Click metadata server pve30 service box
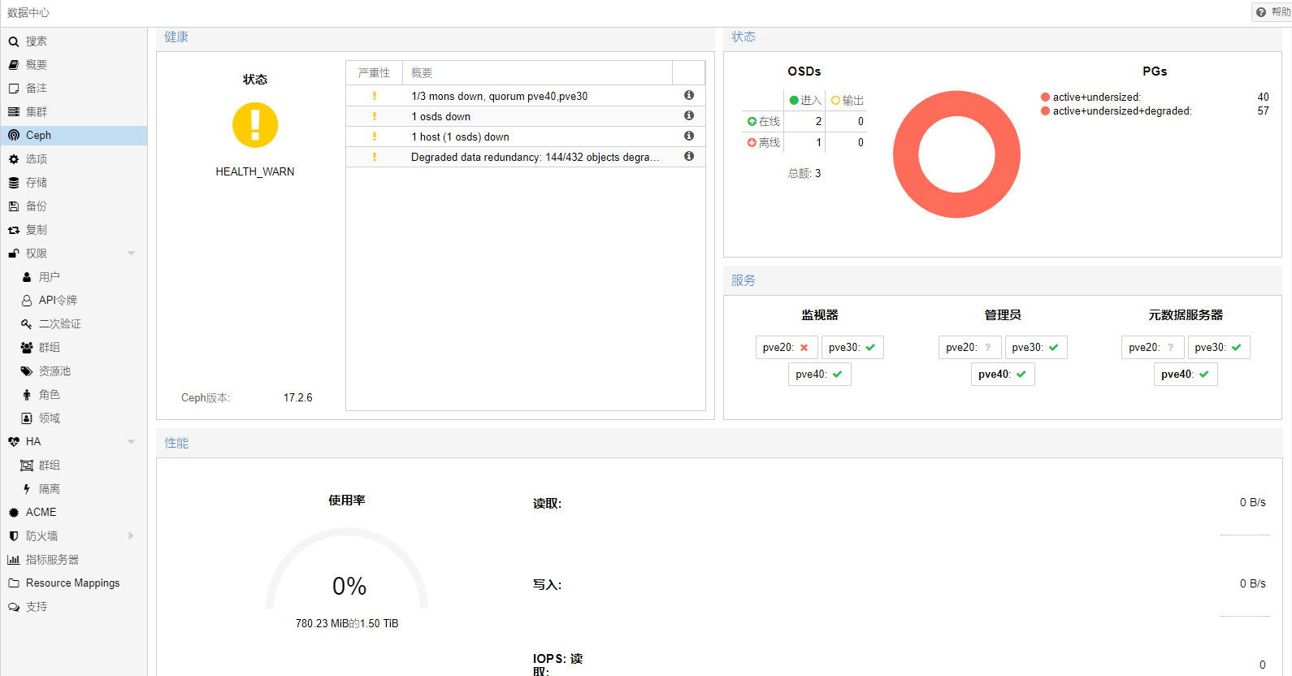Viewport: 1292px width, 676px height. [1219, 347]
